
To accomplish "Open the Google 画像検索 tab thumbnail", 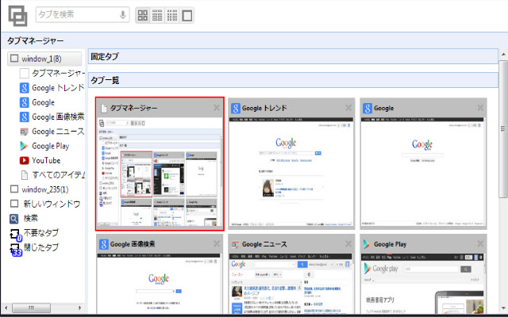I will pos(160,275).
